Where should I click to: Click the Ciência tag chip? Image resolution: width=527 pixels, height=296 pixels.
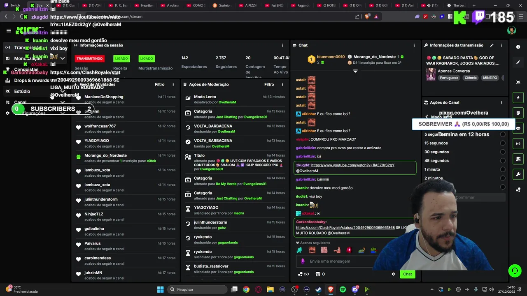[471, 78]
